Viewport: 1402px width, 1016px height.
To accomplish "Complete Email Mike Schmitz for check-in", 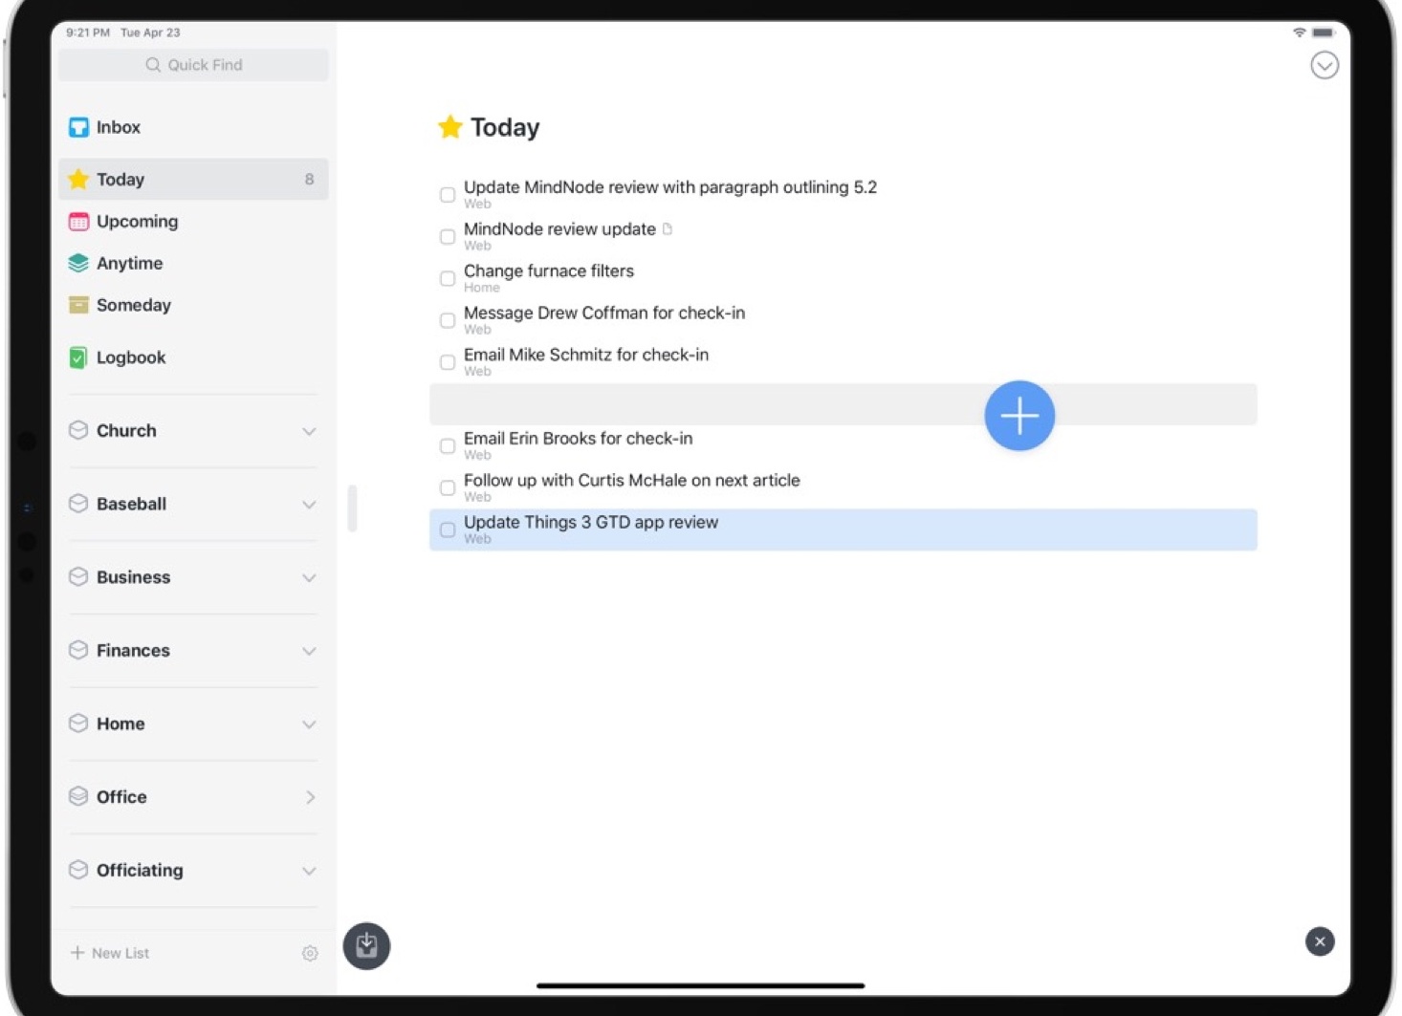I will (447, 362).
